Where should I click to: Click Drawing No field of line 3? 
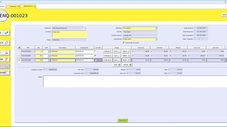point(85,60)
